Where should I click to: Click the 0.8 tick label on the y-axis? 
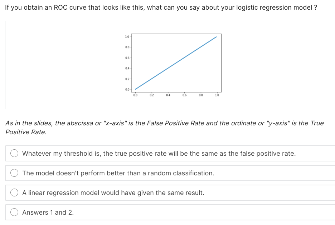128,46
